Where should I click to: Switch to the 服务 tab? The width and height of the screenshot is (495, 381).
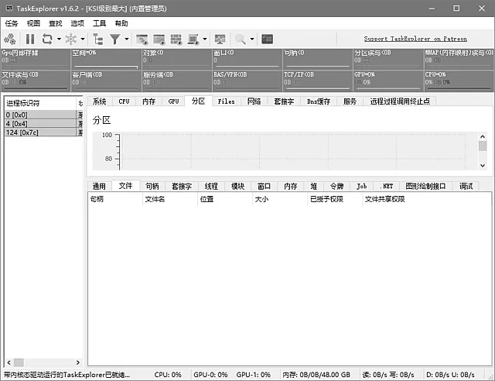(x=350, y=101)
